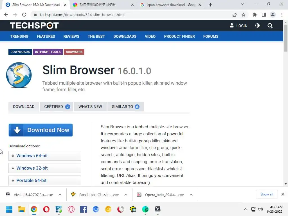288x216 pixels.
Task: Select the SIMILAR TO tab
Action: [126, 107]
